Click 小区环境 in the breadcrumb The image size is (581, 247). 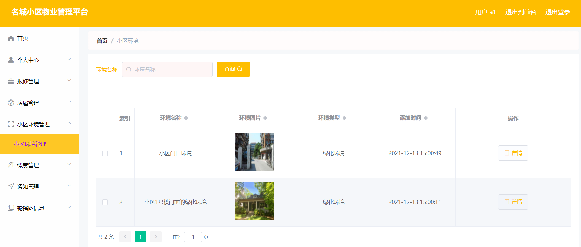(x=128, y=41)
